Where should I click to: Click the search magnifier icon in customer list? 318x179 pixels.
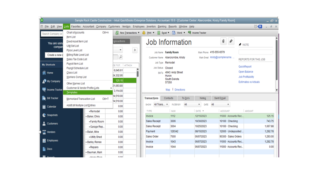coord(121,57)
